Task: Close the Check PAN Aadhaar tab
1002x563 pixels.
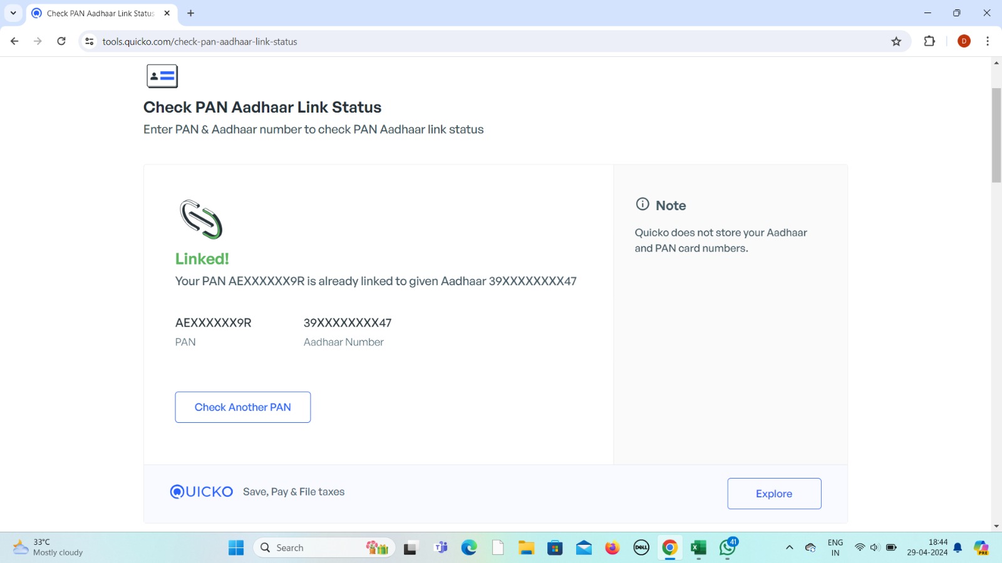Action: click(x=167, y=13)
